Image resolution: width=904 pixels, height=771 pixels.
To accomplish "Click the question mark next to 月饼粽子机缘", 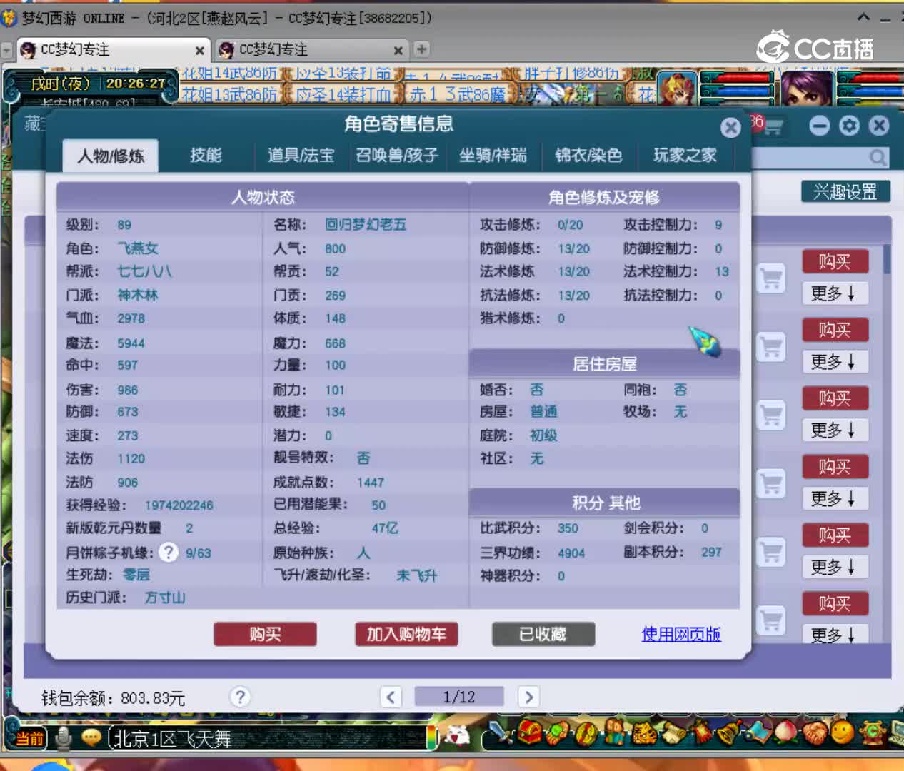I will click(x=168, y=552).
